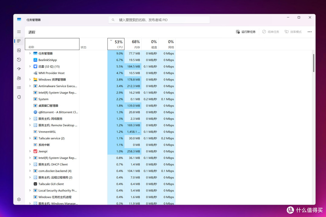Sort by the 网络 network column header
Viewport: 326px width, 217px height.
[x=167, y=44]
